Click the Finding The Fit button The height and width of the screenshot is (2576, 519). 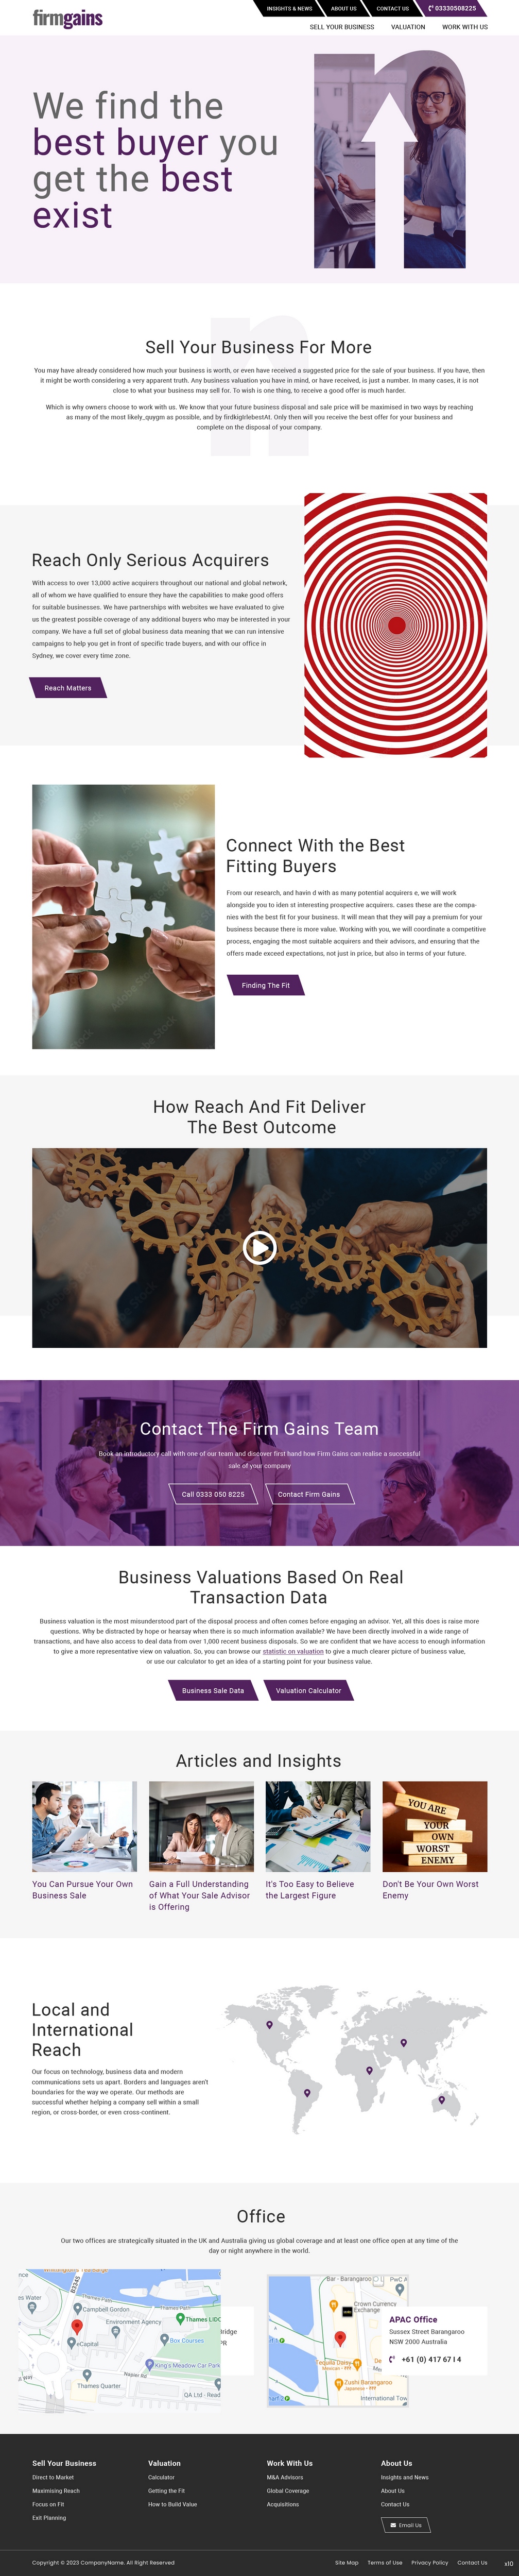pos(265,985)
